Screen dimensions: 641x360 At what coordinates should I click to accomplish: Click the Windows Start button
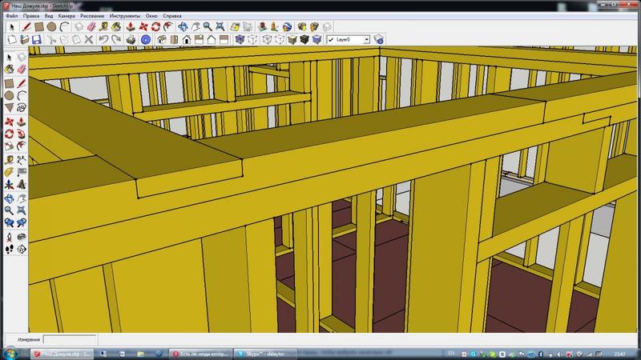[x=10, y=353]
